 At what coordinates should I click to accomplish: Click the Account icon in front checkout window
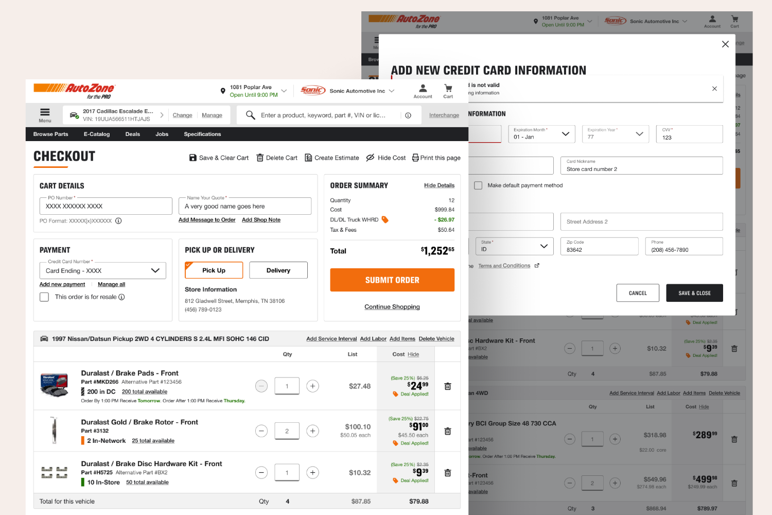coord(423,88)
